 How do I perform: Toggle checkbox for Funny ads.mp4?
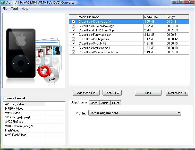[x=73, y=34]
